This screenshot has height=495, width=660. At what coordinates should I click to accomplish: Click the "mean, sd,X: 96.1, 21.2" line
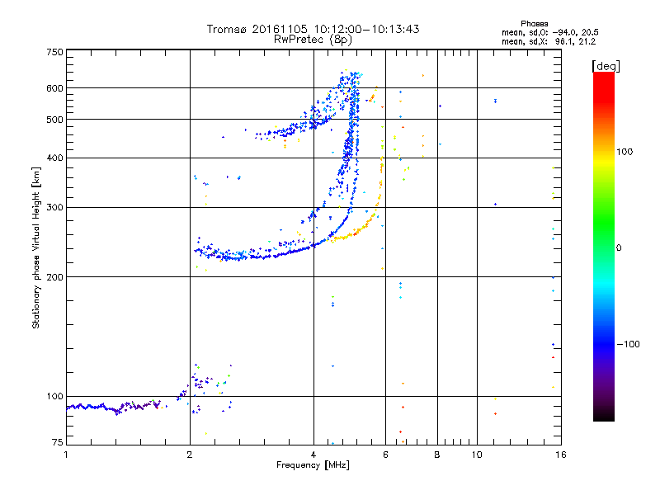pyautogui.click(x=549, y=41)
